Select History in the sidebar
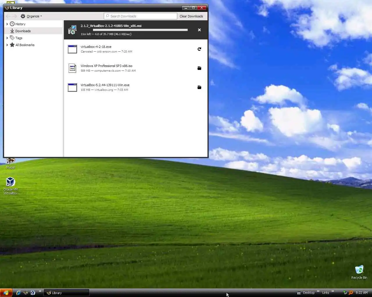Image resolution: width=372 pixels, height=297 pixels. pos(33,24)
